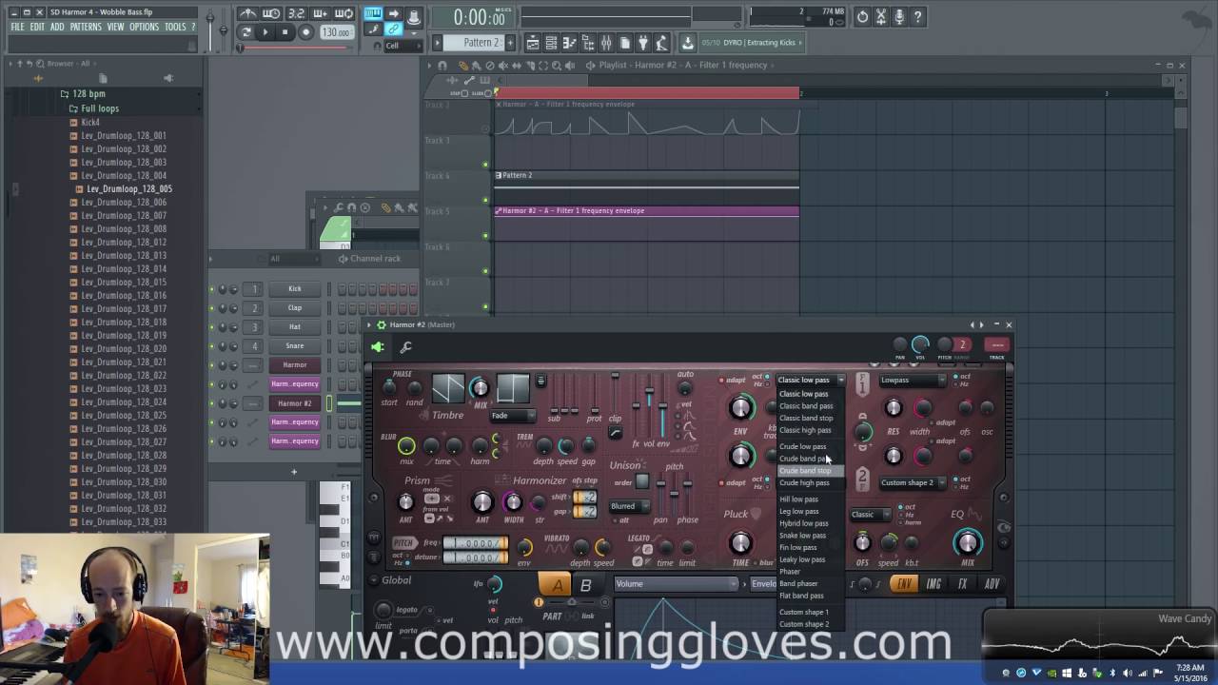Open the TOOLS menu
The image size is (1218, 685).
tap(175, 27)
